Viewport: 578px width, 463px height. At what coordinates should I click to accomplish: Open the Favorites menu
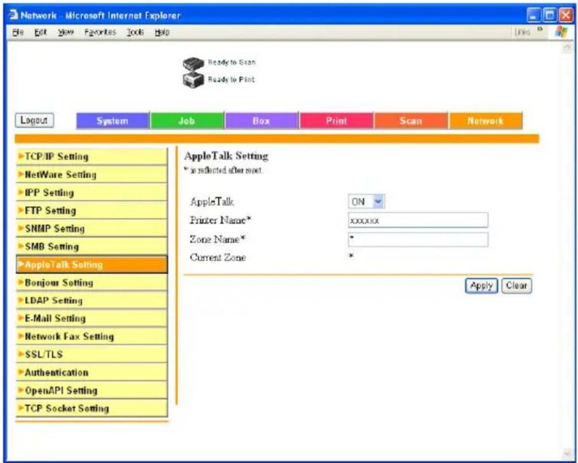click(100, 32)
